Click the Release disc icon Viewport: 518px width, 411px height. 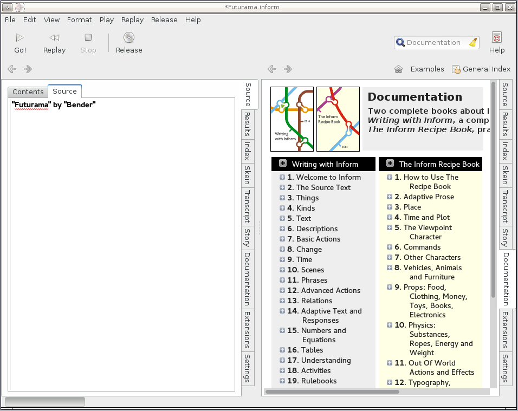128,37
